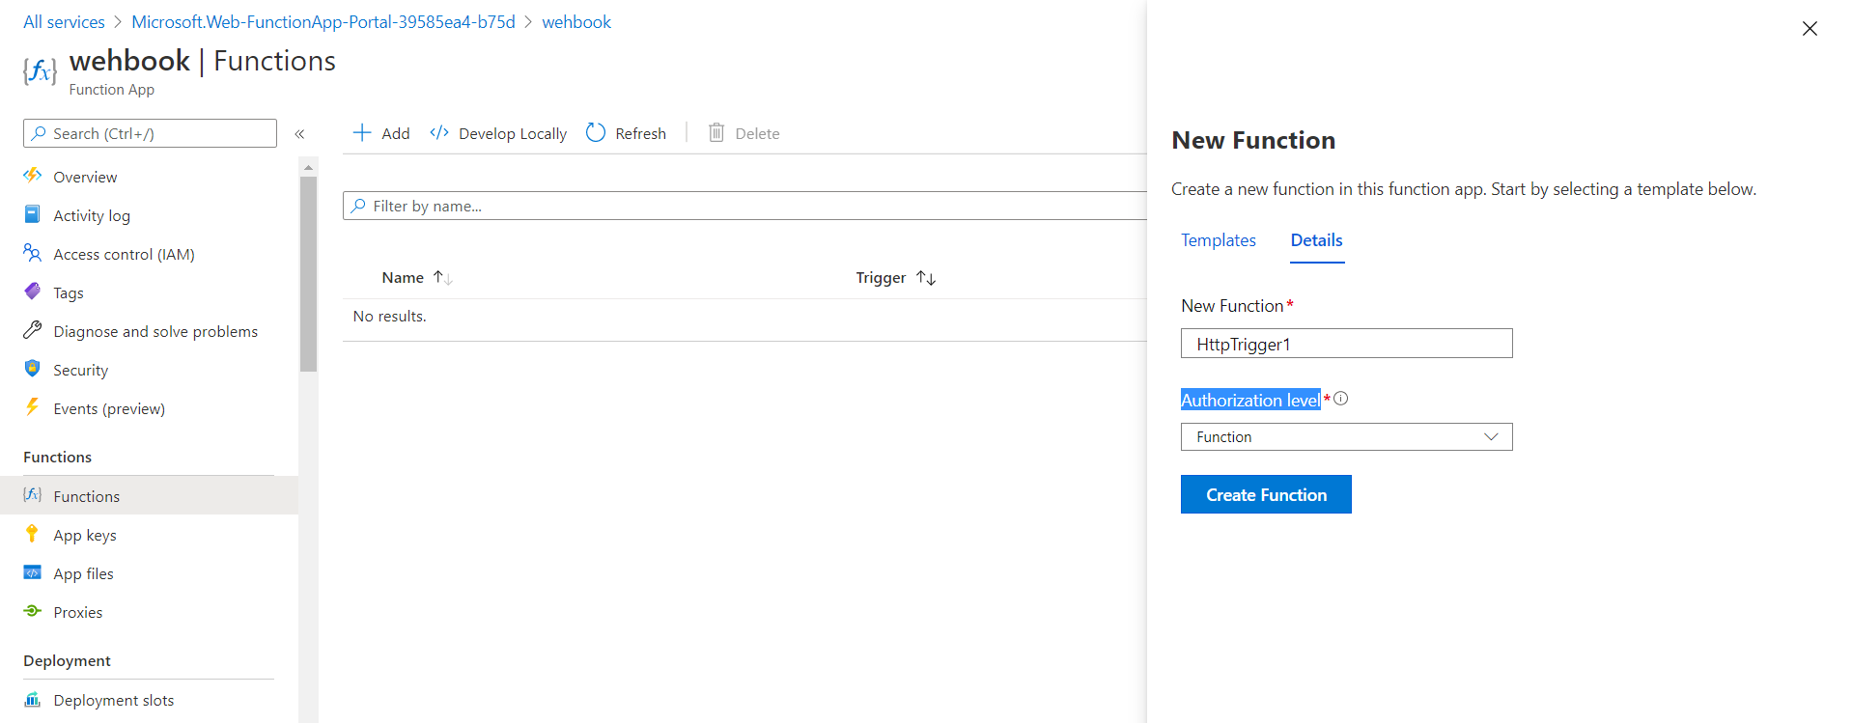This screenshot has height=723, width=1852.
Task: Click Refresh in the toolbar
Action: (x=627, y=133)
